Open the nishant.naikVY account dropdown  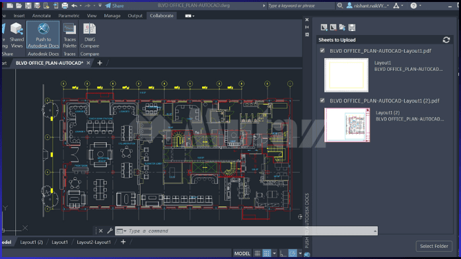(367, 5)
